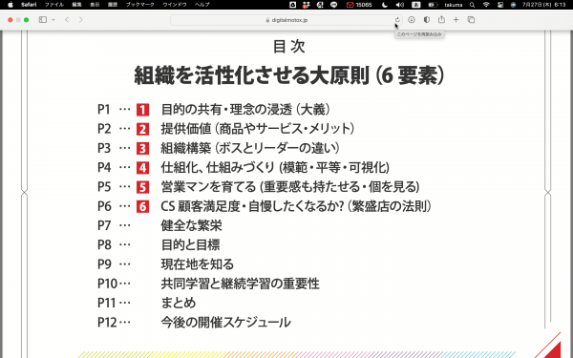
Task: Select the line 仕組化、仕組みづくり
Action: (x=275, y=167)
